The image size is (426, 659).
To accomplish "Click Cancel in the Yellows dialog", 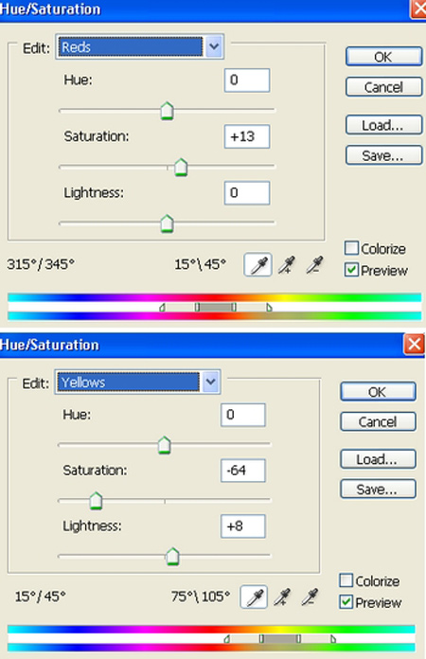I will [378, 421].
